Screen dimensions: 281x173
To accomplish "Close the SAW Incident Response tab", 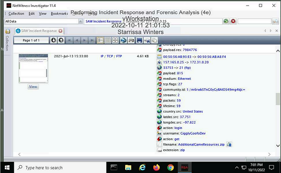I will (x=61, y=31).
